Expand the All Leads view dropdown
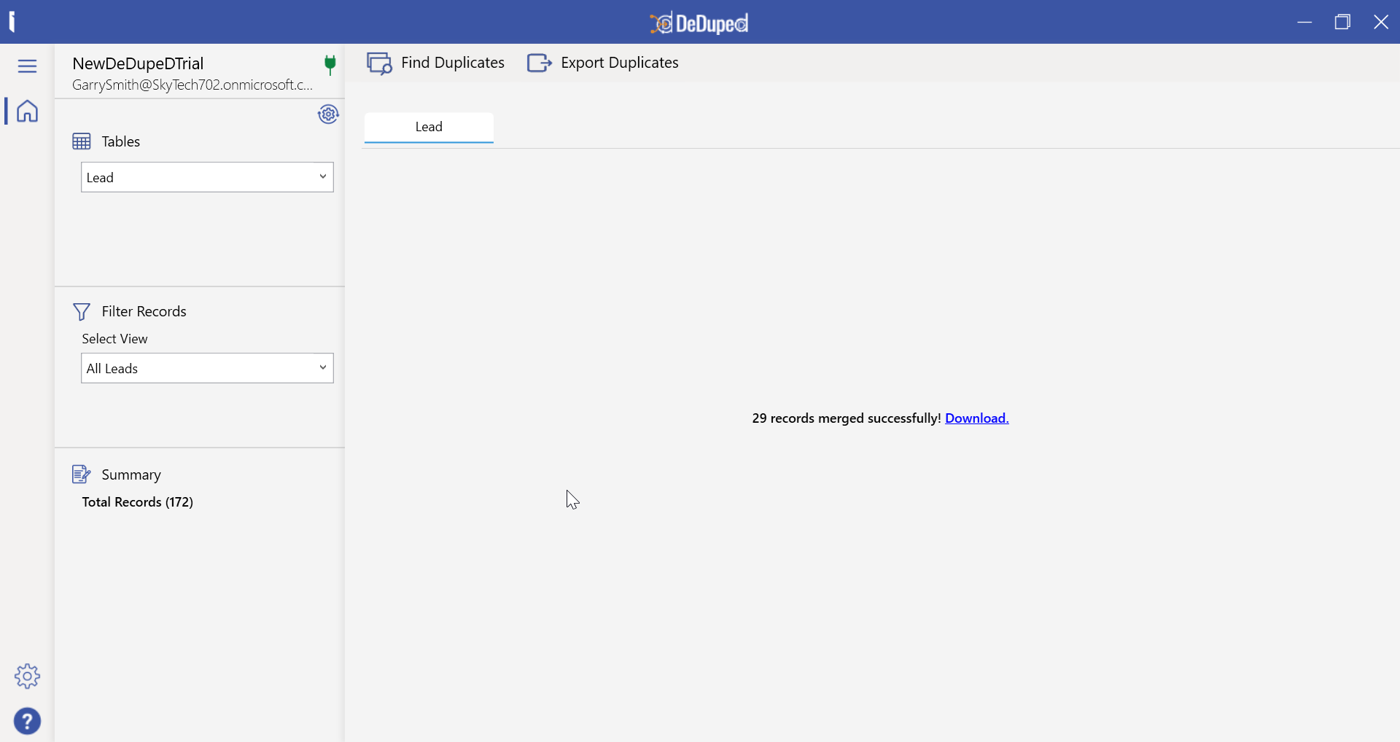The image size is (1400, 742). tap(207, 368)
